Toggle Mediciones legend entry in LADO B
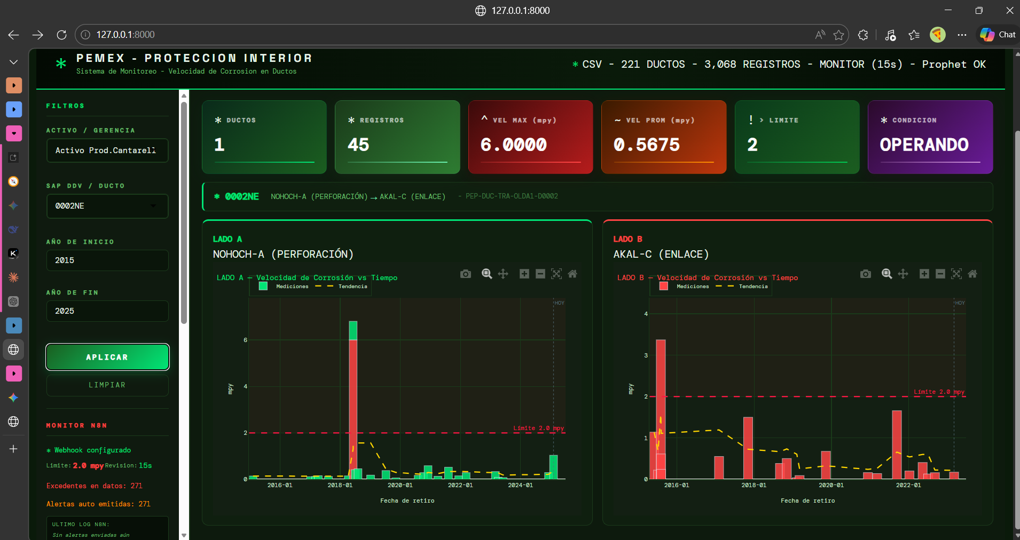The width and height of the screenshot is (1020, 540). click(x=684, y=287)
